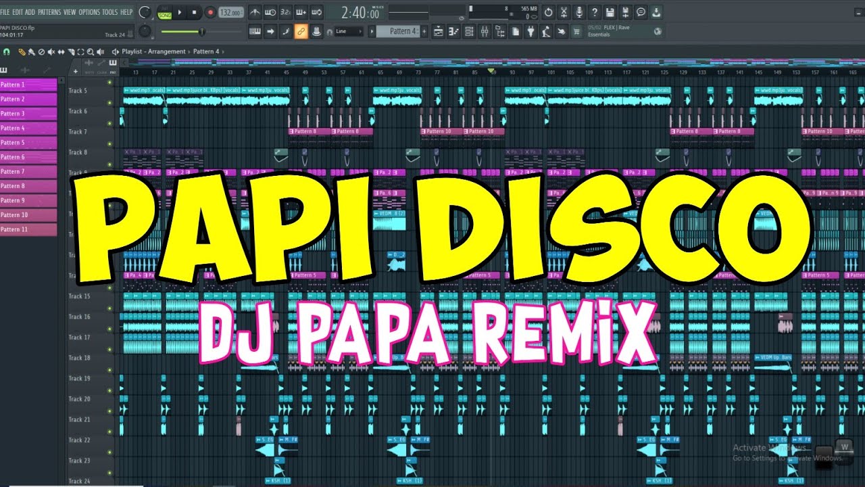
Task: Click the red record button
Action: [210, 12]
